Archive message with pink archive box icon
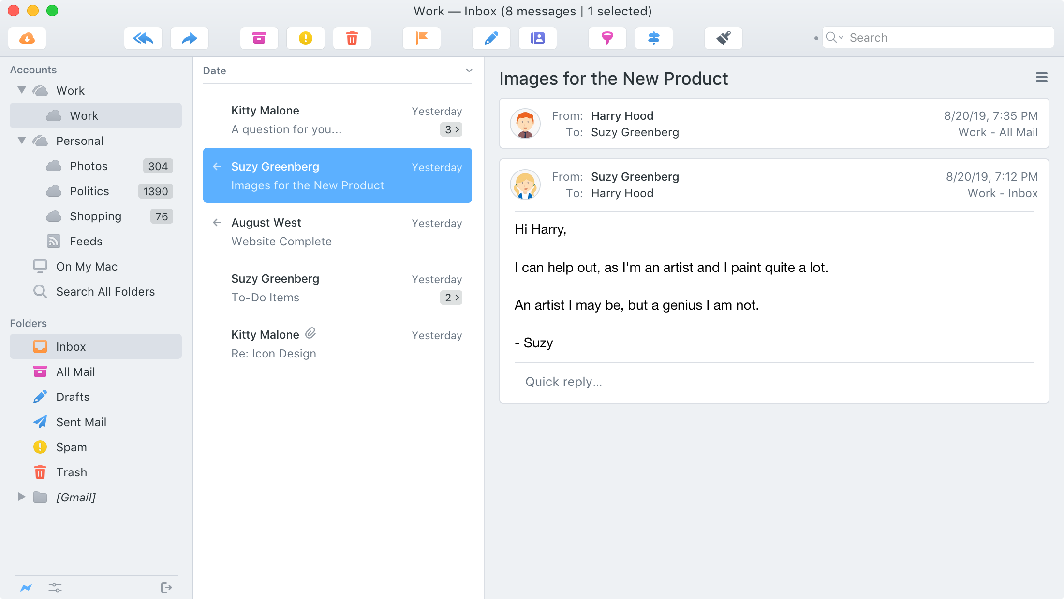The width and height of the screenshot is (1064, 599). point(259,38)
